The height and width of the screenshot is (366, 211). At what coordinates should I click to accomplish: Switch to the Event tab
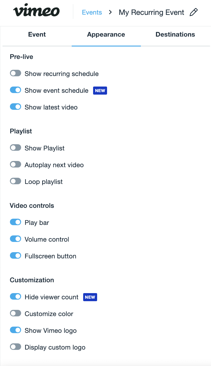pos(37,34)
